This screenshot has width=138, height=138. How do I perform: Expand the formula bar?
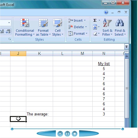pyautogui.click(x=126, y=47)
